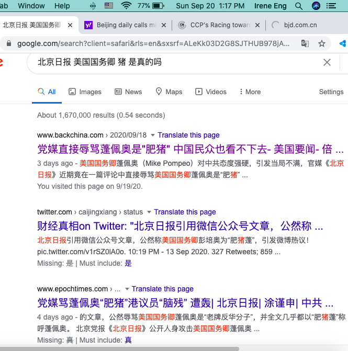
Task: Bookmark this page with the star icon
Action: (x=322, y=43)
